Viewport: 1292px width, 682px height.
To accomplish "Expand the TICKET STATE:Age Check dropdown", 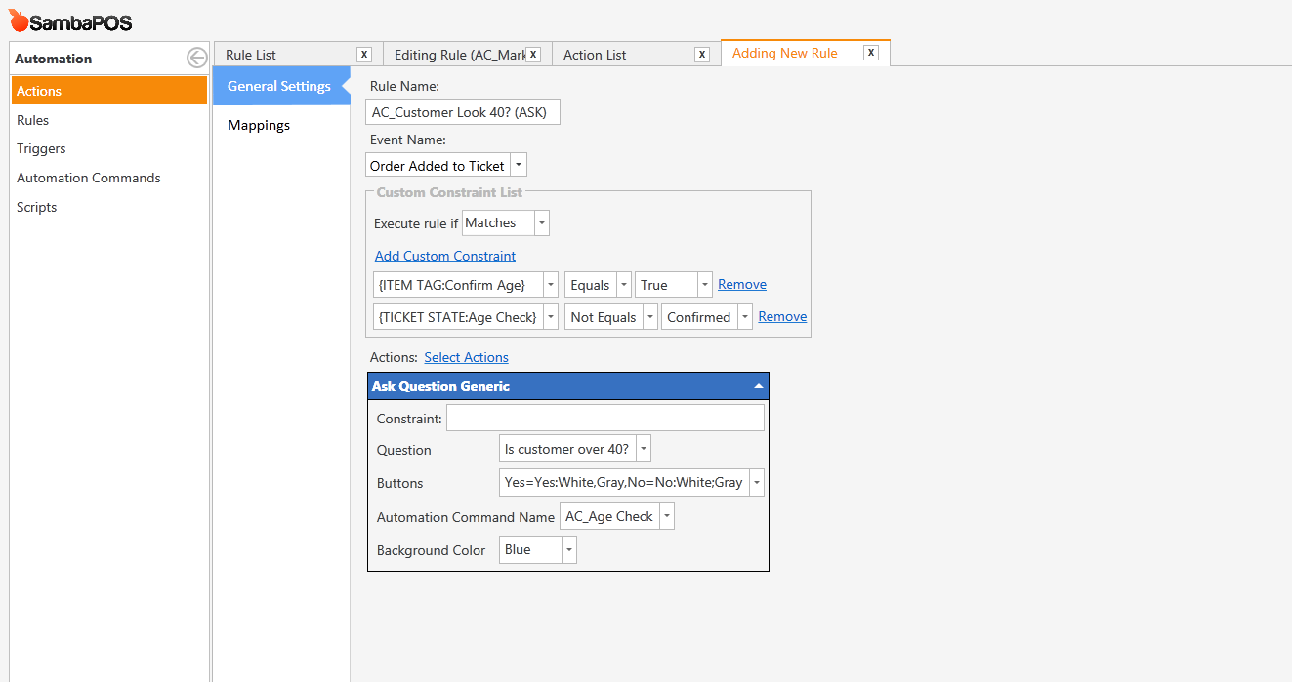I will tap(551, 317).
